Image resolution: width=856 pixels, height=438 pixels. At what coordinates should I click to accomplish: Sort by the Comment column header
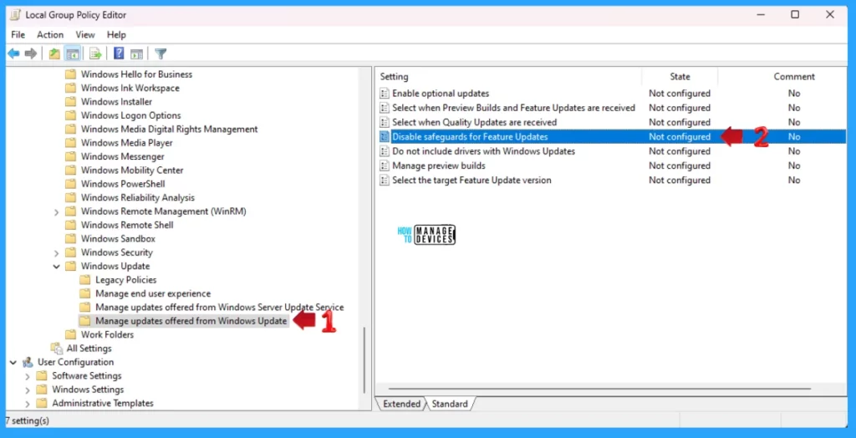point(794,76)
